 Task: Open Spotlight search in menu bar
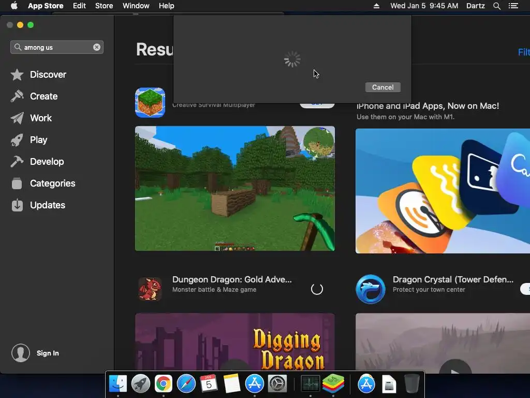tap(496, 6)
